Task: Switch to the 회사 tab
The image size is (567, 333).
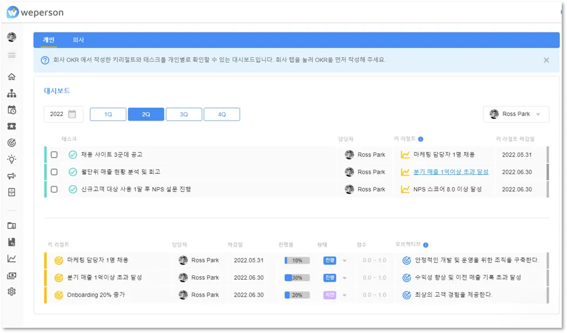Action: click(x=78, y=40)
